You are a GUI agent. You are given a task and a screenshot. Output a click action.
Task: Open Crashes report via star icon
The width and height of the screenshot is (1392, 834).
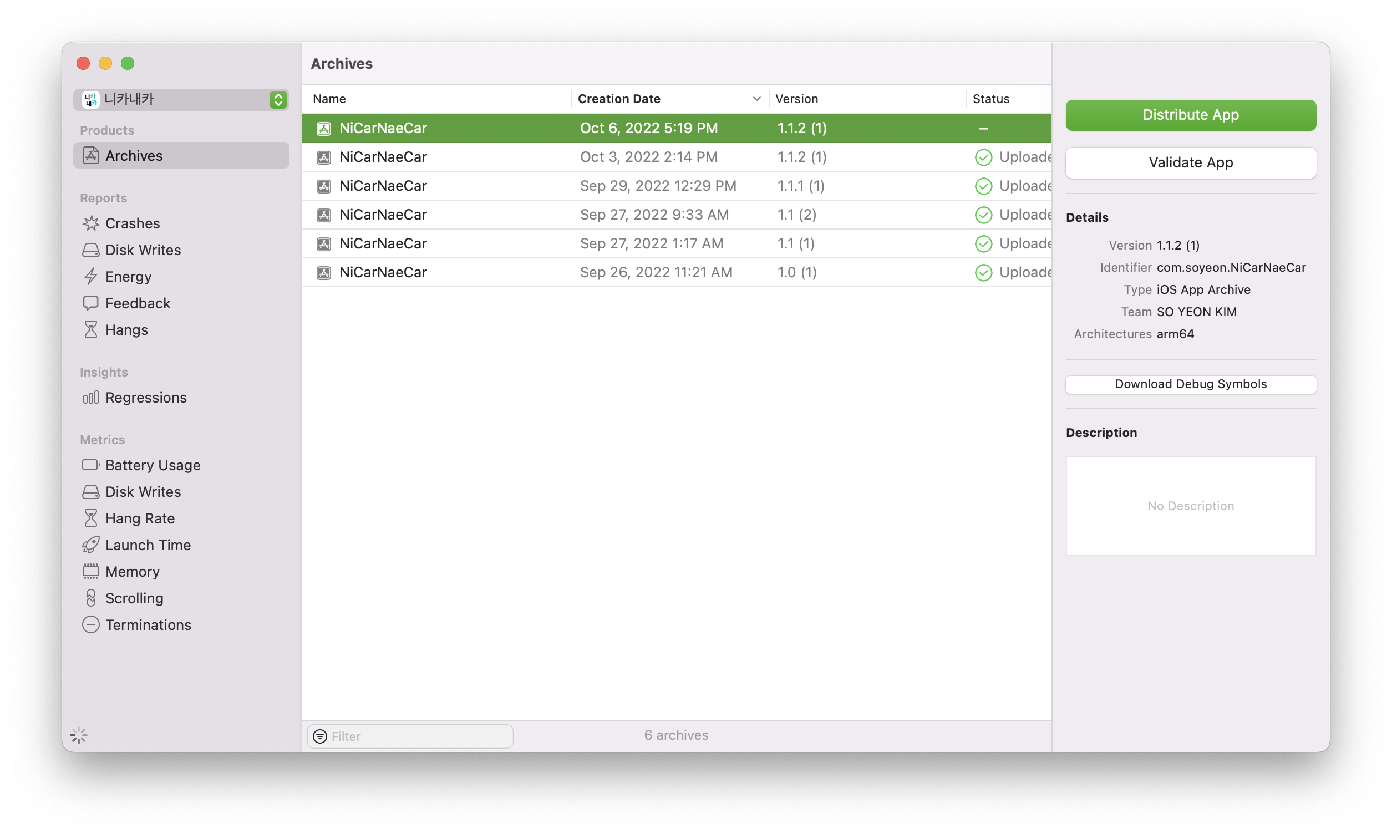90,223
